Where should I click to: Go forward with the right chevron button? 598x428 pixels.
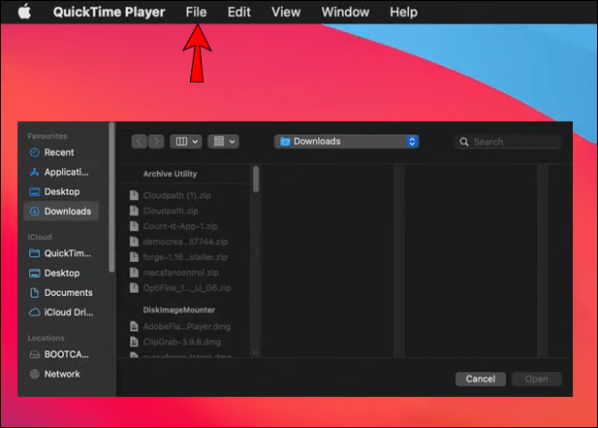156,142
